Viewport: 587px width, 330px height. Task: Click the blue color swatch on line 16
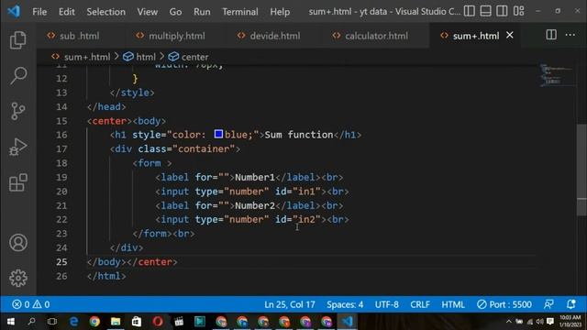click(218, 134)
